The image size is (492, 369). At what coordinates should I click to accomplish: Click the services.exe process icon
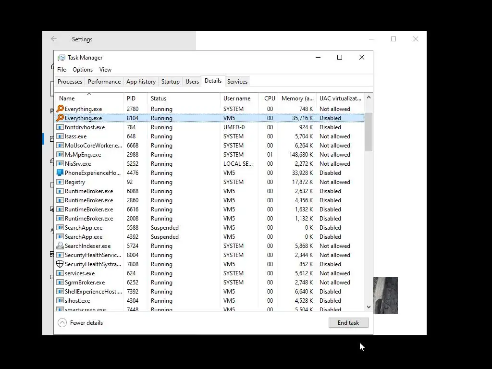[60, 273]
